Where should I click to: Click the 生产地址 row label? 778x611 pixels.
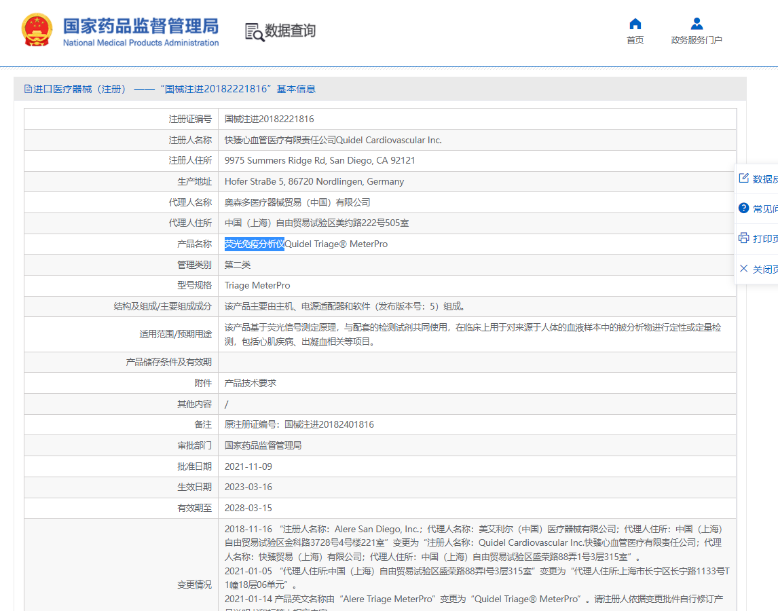[x=194, y=182]
